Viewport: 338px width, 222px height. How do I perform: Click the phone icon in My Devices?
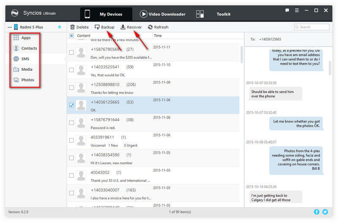(x=87, y=14)
